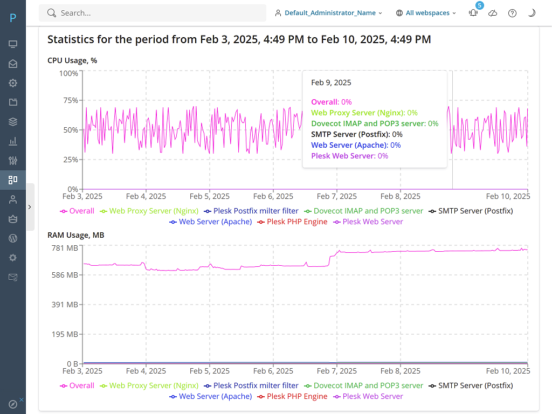Open the mail envelope sidebar icon
Screen dimensions: 552x414
pyautogui.click(x=13, y=64)
